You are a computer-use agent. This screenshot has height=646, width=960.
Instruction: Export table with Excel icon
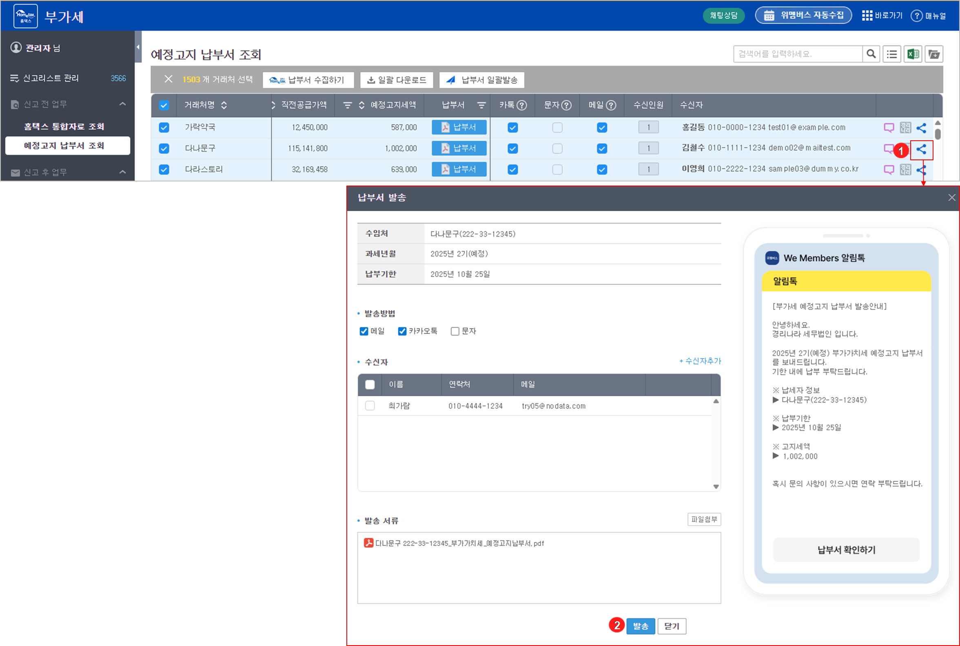pyautogui.click(x=913, y=54)
